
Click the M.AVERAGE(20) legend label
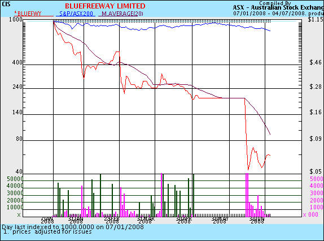coord(122,14)
